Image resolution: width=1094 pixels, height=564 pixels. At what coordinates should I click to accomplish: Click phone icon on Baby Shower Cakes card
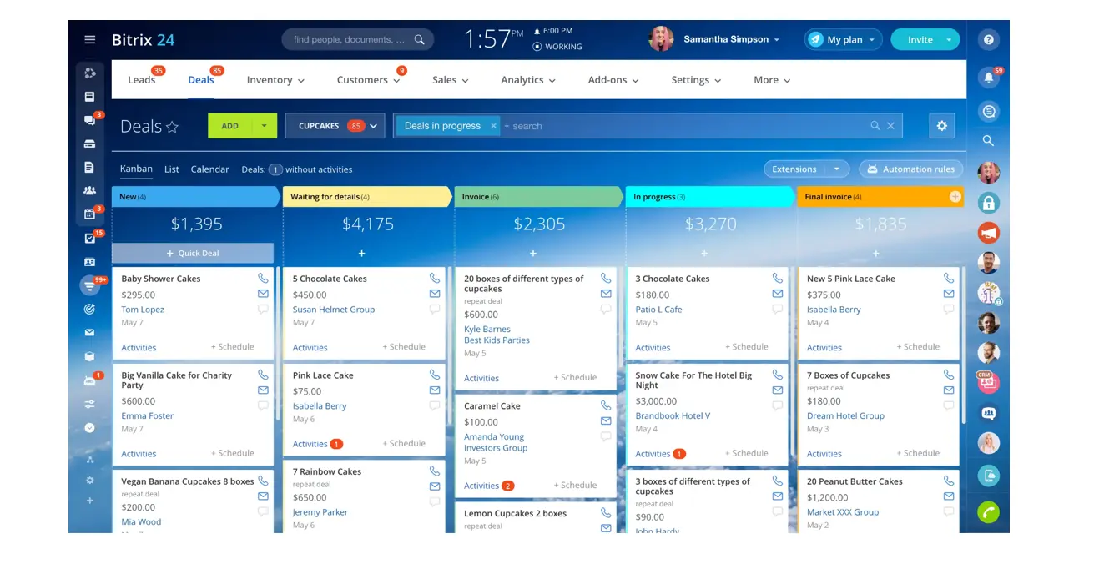pos(263,279)
